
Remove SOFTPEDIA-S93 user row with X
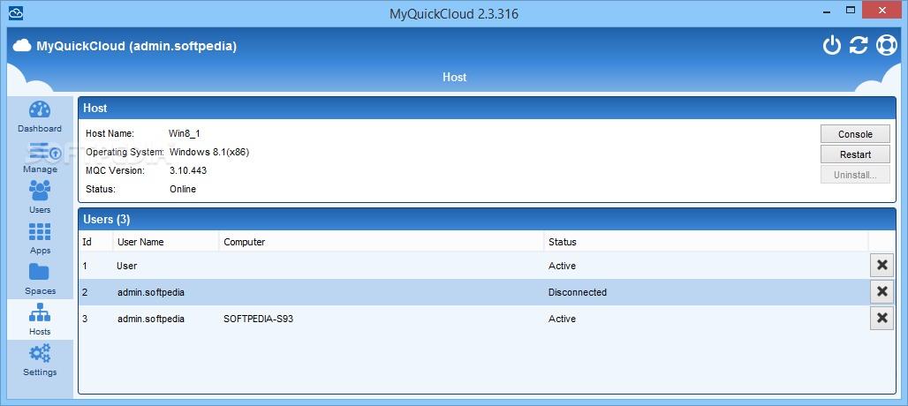(x=882, y=318)
